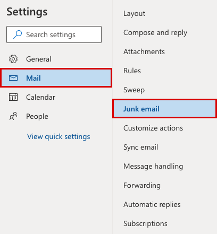The image size is (217, 234).
Task: Focus the Search settings field
Action: [x=54, y=34]
